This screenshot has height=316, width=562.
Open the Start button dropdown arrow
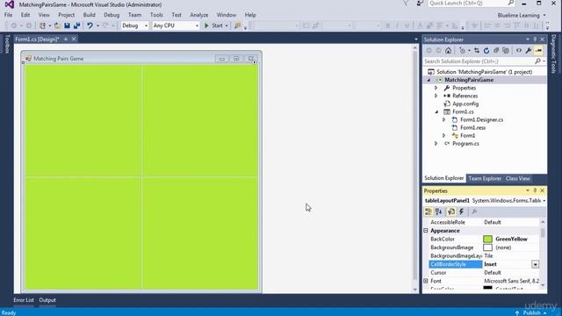click(227, 25)
